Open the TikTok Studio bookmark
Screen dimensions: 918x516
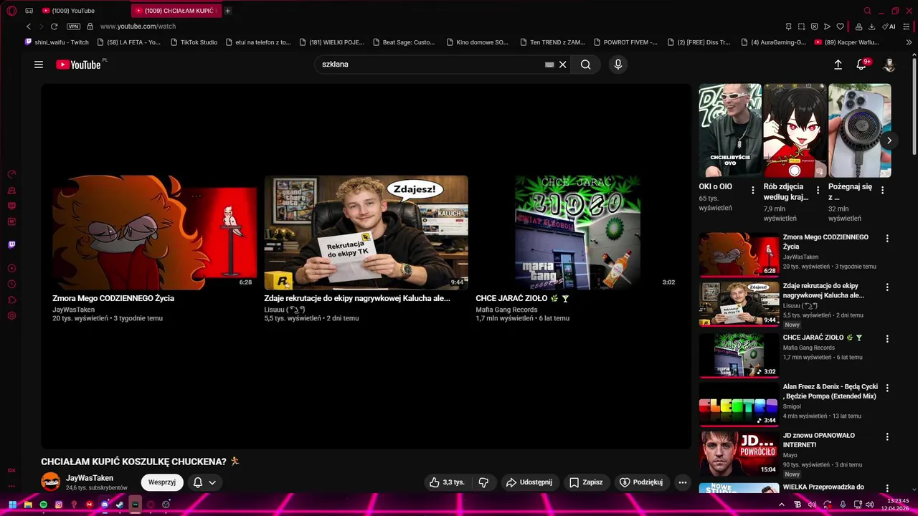194,42
